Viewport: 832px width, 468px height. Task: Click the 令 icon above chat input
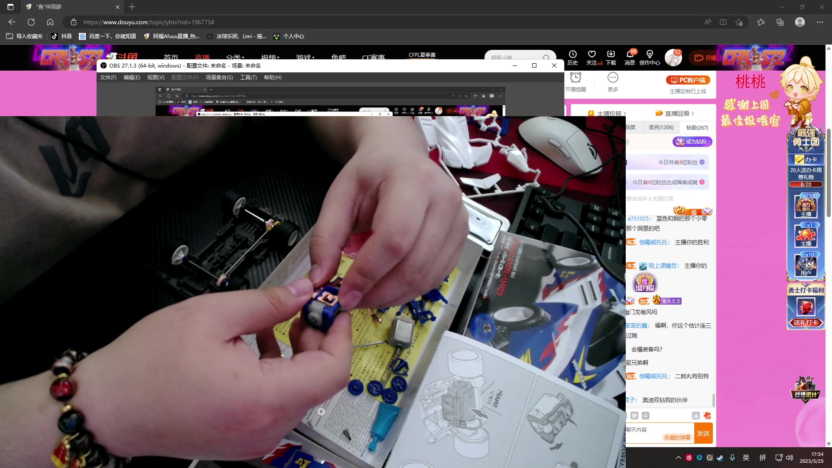click(x=646, y=416)
